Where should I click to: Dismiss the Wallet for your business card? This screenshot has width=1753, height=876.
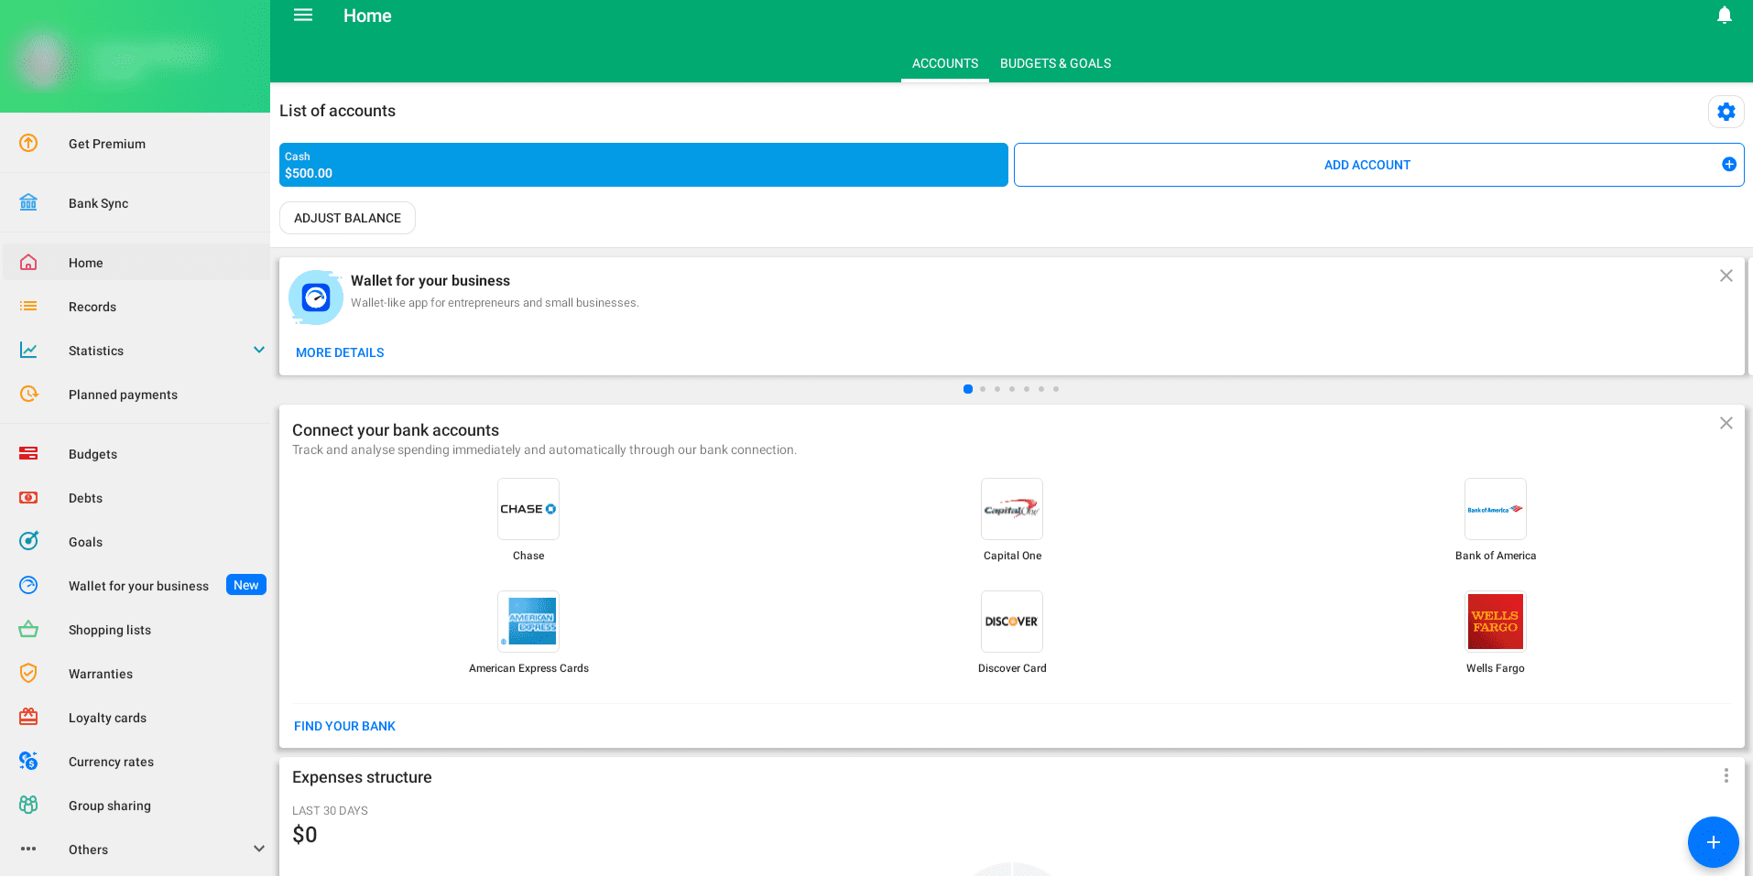click(1726, 276)
